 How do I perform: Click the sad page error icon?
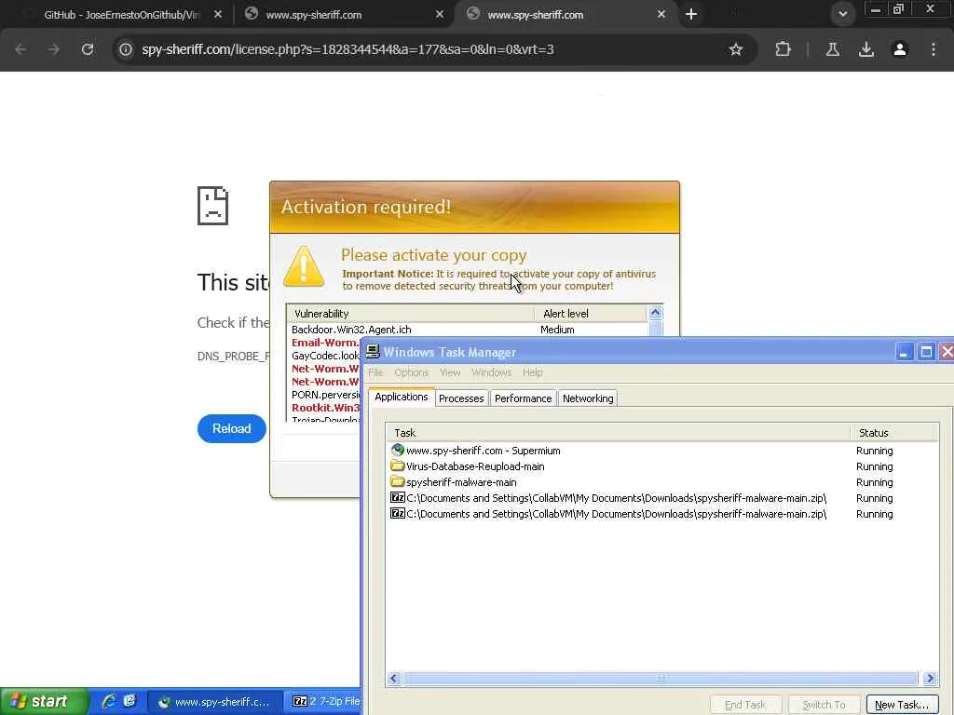pos(212,206)
